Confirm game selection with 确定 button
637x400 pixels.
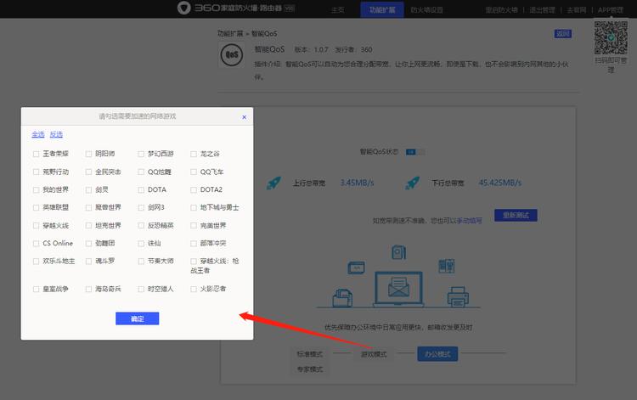point(138,318)
